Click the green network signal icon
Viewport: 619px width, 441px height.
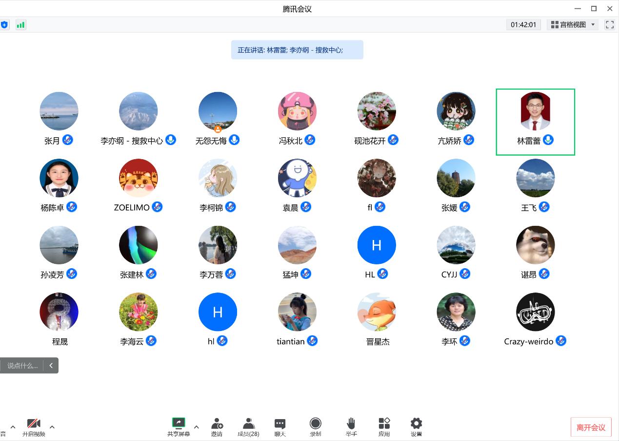pyautogui.click(x=20, y=25)
